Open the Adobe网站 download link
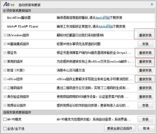Viewport: 157px width, 134px height. (106, 26)
